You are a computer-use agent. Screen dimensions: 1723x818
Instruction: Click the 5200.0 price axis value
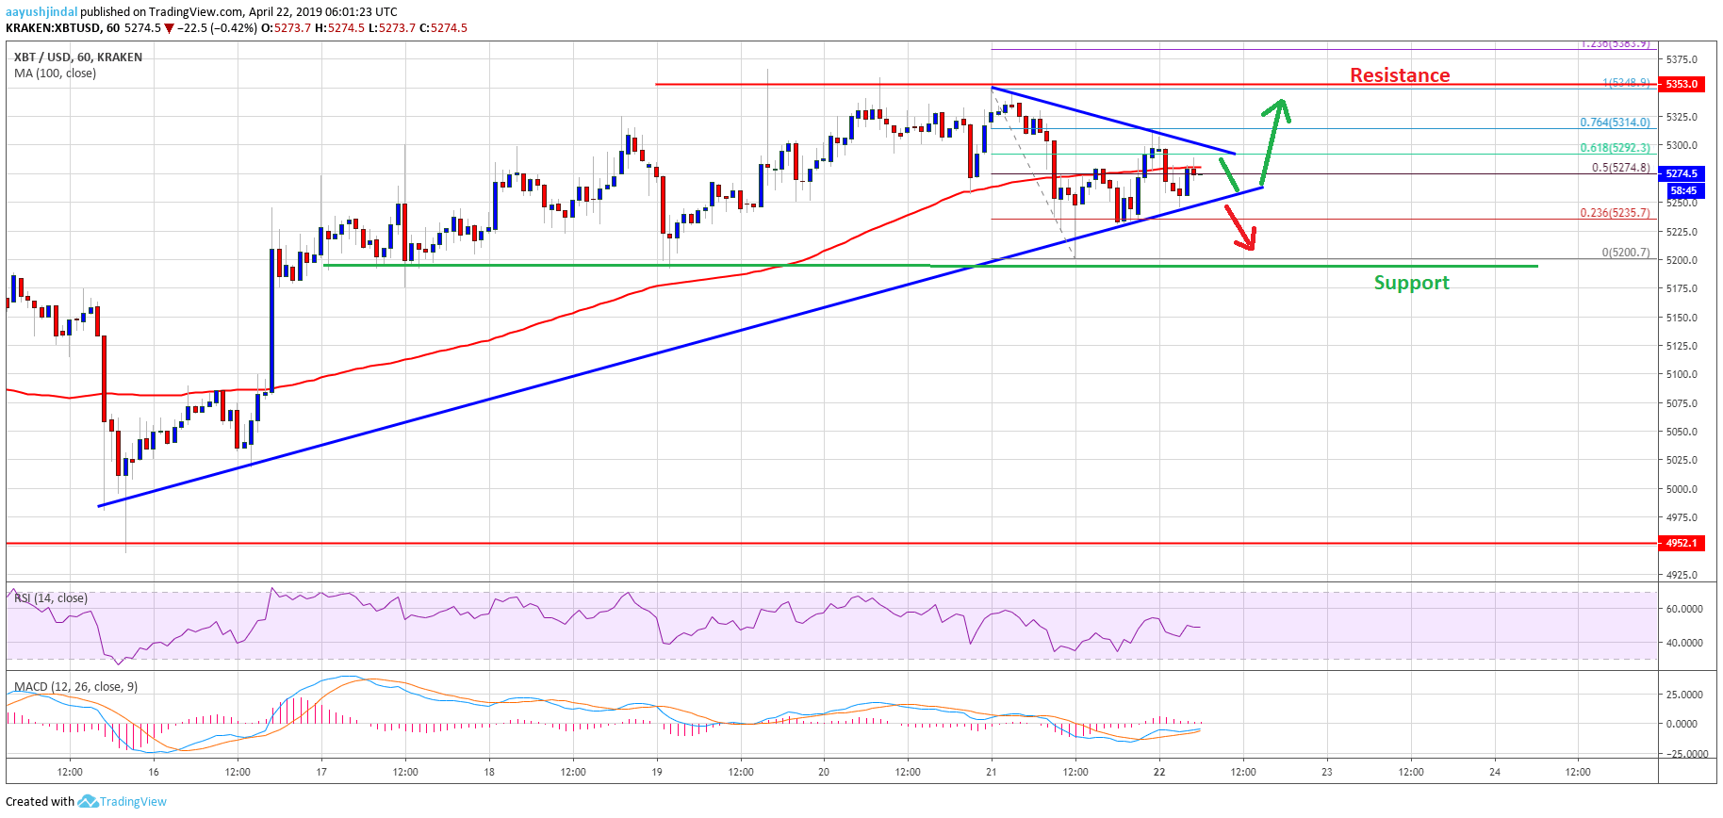(1682, 260)
